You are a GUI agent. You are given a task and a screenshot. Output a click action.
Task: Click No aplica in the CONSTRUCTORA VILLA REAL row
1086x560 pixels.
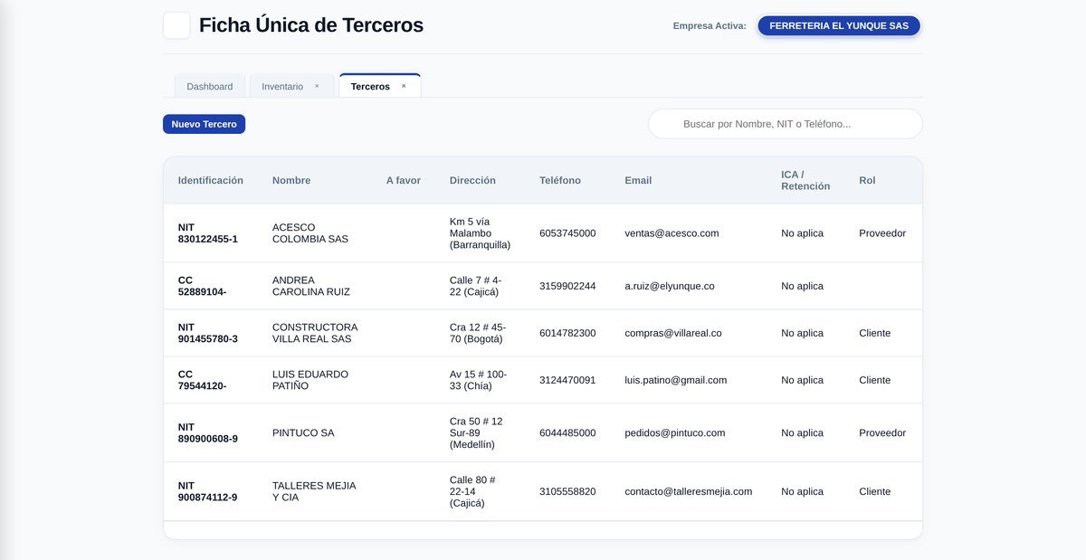click(803, 333)
